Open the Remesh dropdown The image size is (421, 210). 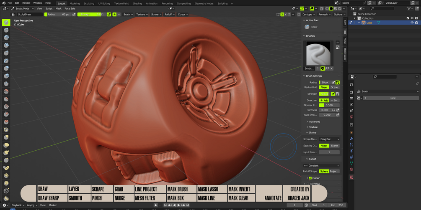324,15
